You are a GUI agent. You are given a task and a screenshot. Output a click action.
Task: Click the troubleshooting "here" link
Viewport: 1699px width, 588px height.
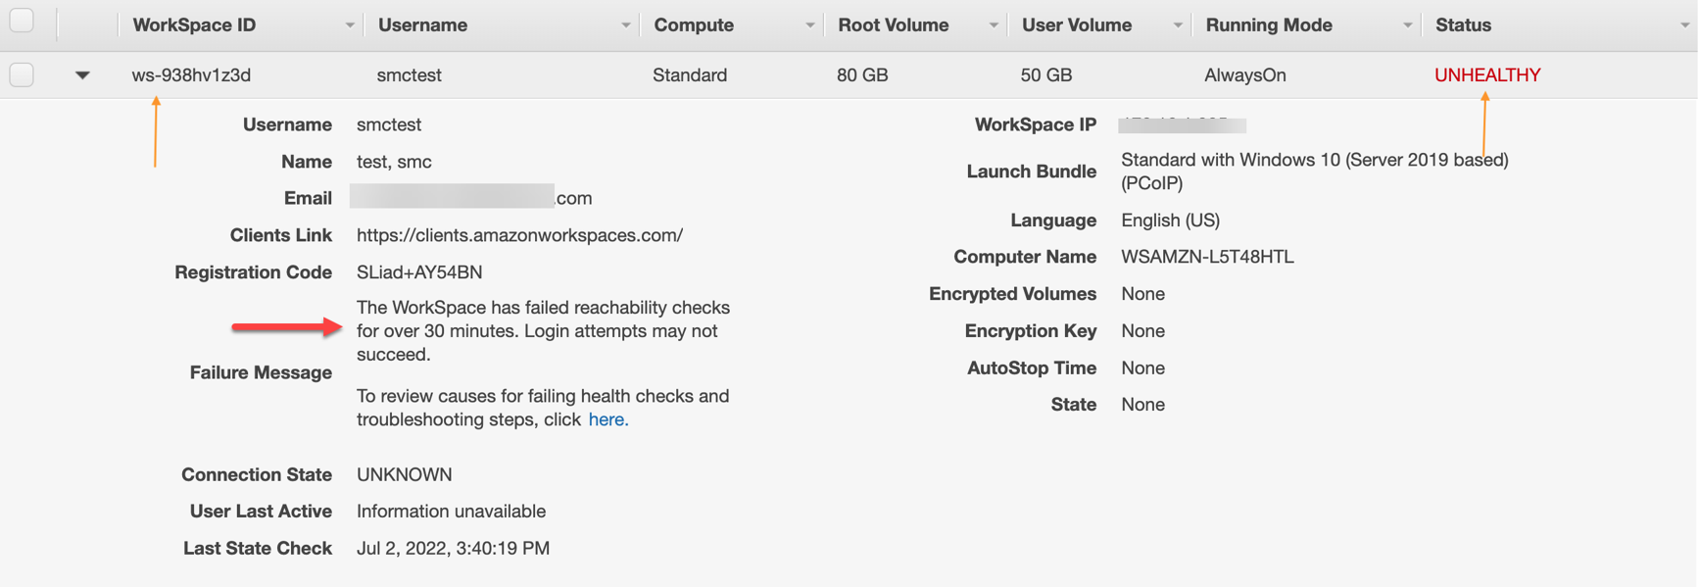pos(607,418)
